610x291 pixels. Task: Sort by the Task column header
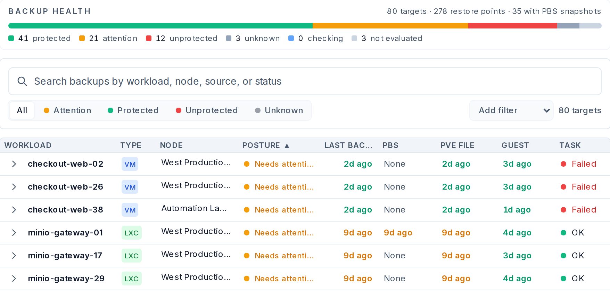coord(570,145)
